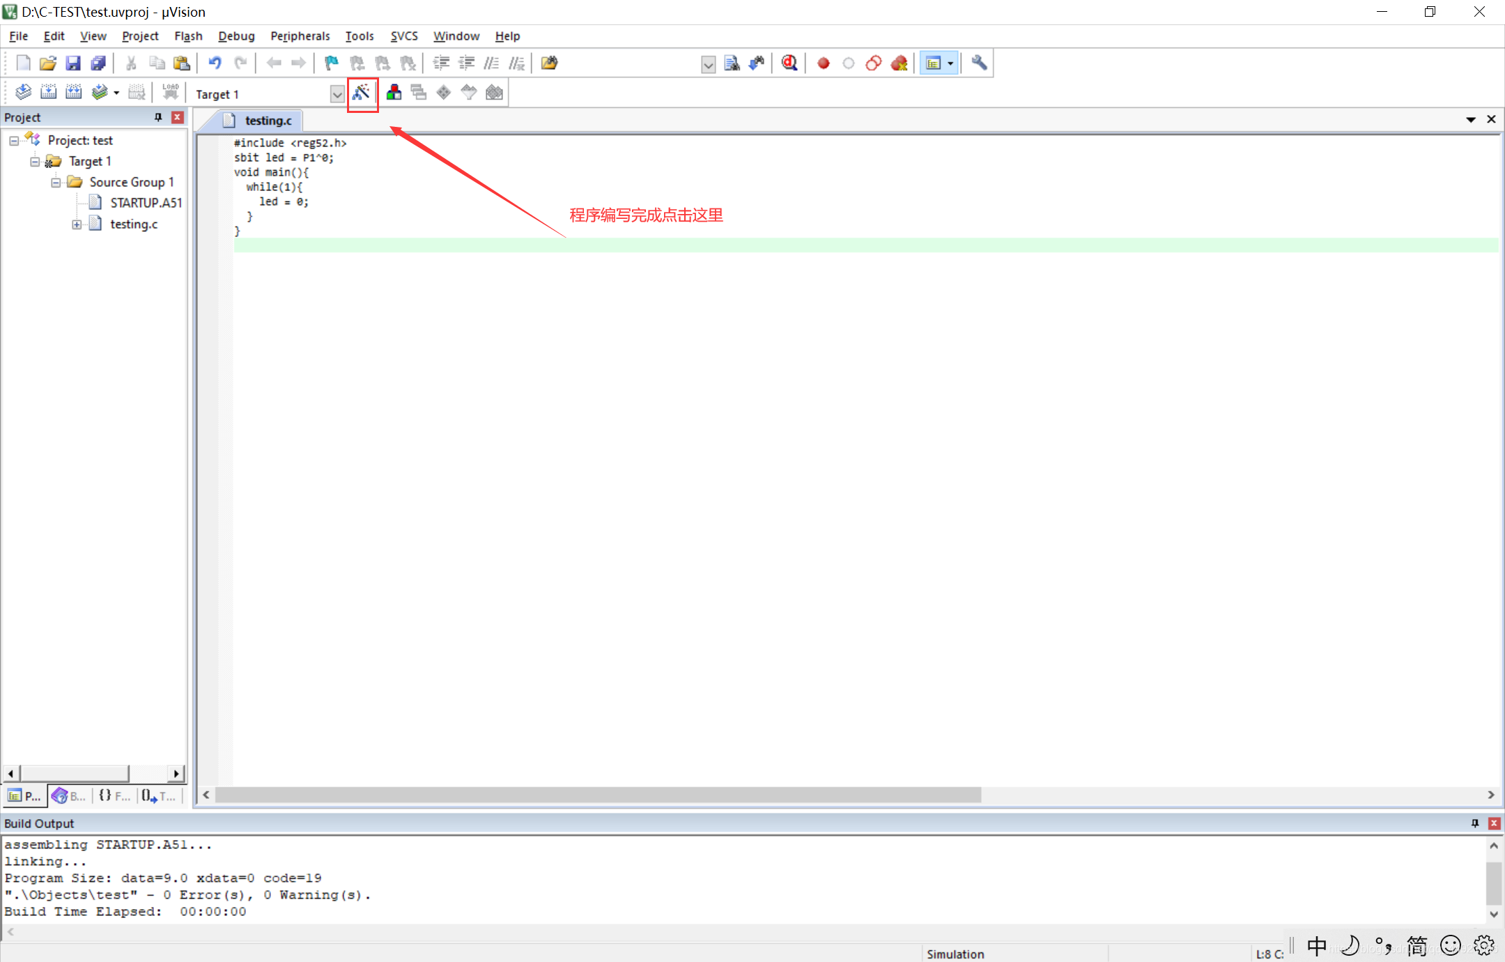
Task: Click Manage Project Items colored blocks icon
Action: tap(394, 93)
